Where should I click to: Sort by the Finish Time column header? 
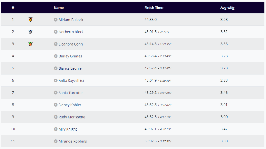154,8
